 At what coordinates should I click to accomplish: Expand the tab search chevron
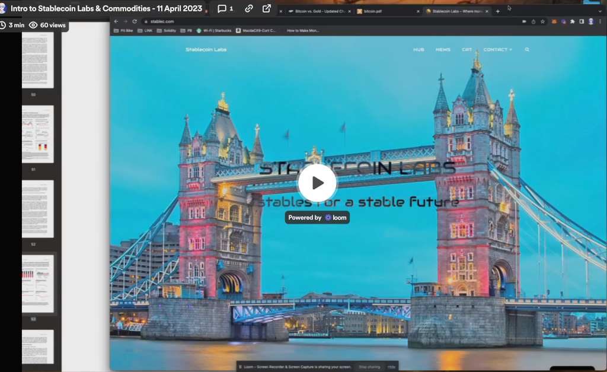pyautogui.click(x=600, y=11)
